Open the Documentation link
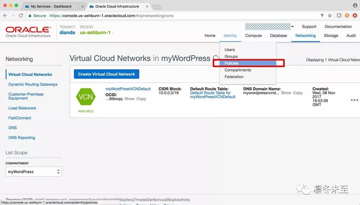The image size is (360, 205). (338, 27)
